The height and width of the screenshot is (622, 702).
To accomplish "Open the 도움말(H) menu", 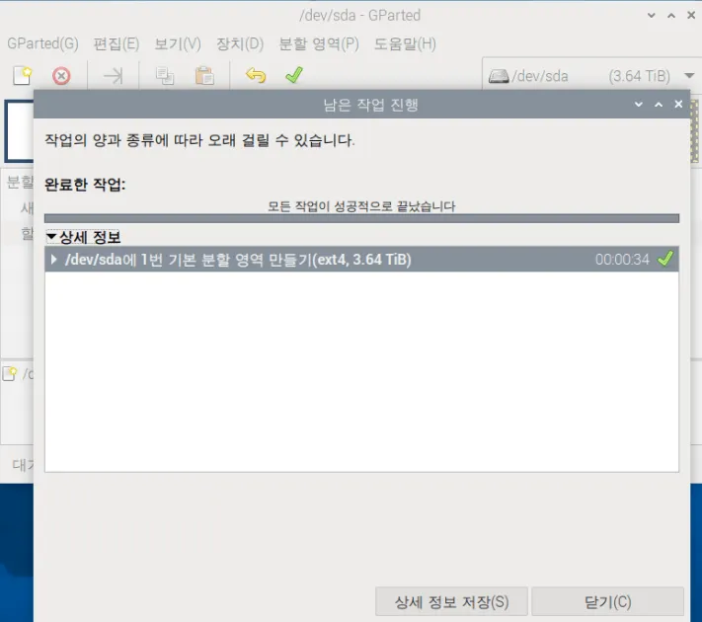I will 405,43.
